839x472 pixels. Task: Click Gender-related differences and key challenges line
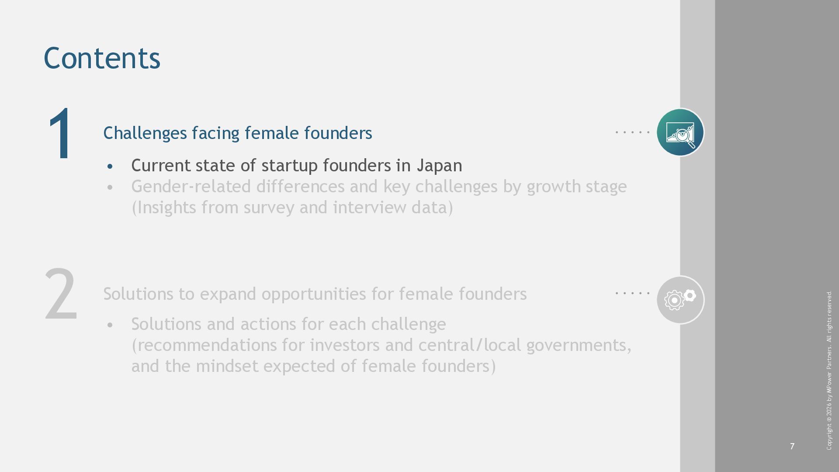[x=379, y=187]
